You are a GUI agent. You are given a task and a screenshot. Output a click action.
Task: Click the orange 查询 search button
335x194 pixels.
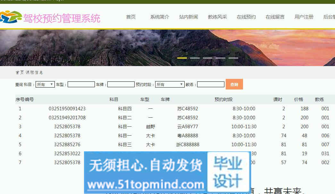[234, 84]
